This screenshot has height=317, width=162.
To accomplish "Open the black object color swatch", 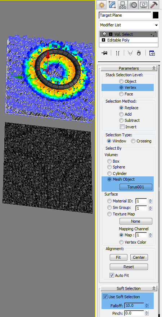I will click(156, 15).
